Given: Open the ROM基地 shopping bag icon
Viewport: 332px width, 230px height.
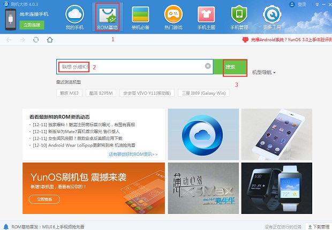Looking at the screenshot, I should pyautogui.click(x=107, y=17).
